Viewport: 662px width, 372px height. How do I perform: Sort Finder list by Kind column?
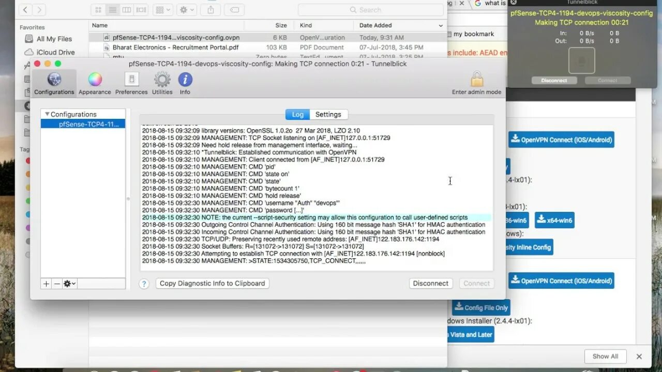point(324,25)
